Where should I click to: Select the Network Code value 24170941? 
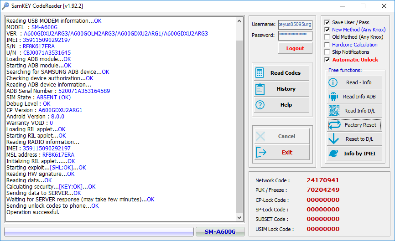tap(322, 180)
